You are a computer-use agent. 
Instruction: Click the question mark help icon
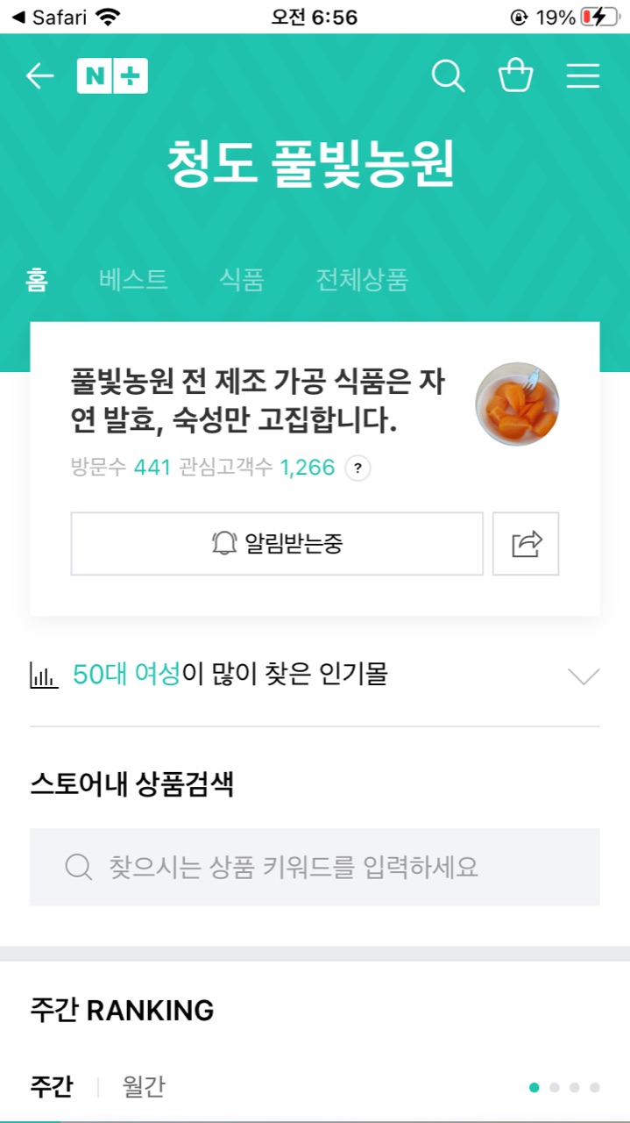pyautogui.click(x=357, y=469)
